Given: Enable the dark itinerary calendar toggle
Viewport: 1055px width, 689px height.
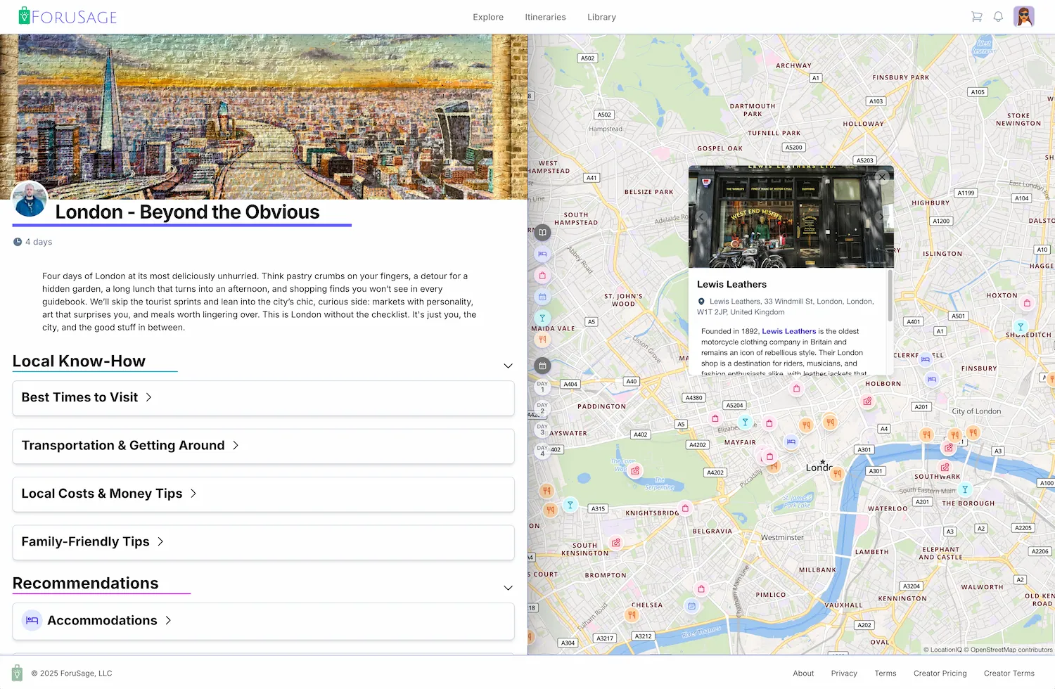Looking at the screenshot, I should pos(542,366).
